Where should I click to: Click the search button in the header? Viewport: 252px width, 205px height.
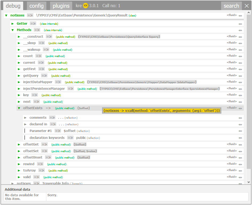pyautogui.click(x=231, y=6)
